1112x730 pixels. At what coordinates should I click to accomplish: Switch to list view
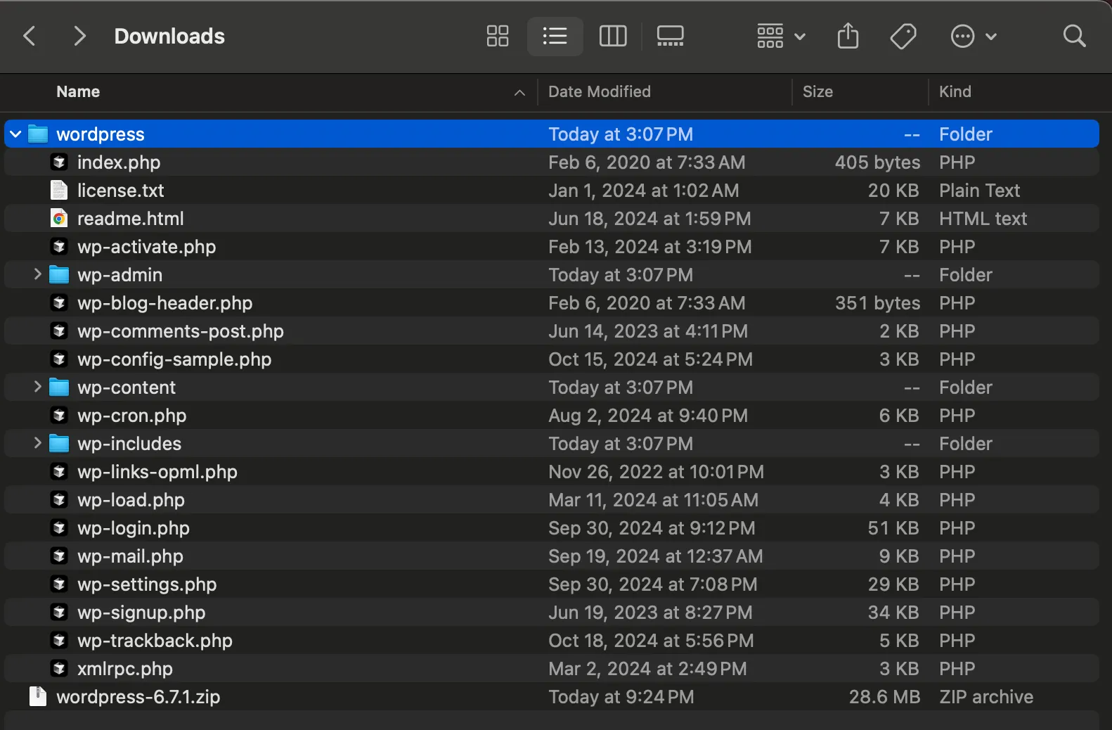[x=555, y=36]
